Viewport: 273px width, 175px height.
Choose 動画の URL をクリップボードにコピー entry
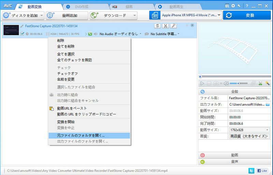[x=89, y=114]
